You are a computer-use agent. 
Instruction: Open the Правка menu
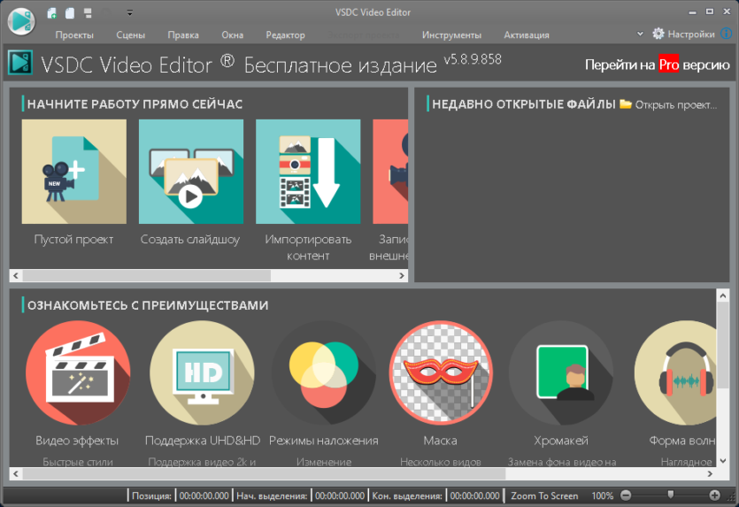click(x=183, y=35)
